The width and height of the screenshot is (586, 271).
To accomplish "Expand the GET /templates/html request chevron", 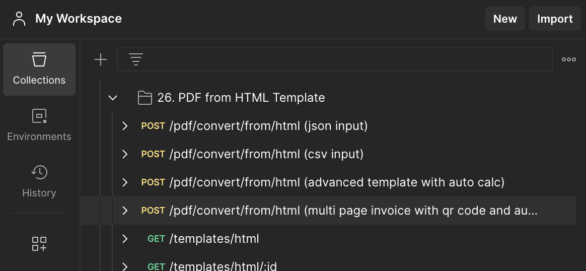I will tap(125, 239).
